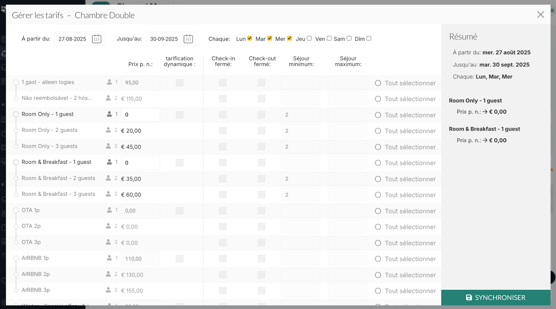Edit Séjour maximum for Room Only - 1 guest

click(347, 115)
